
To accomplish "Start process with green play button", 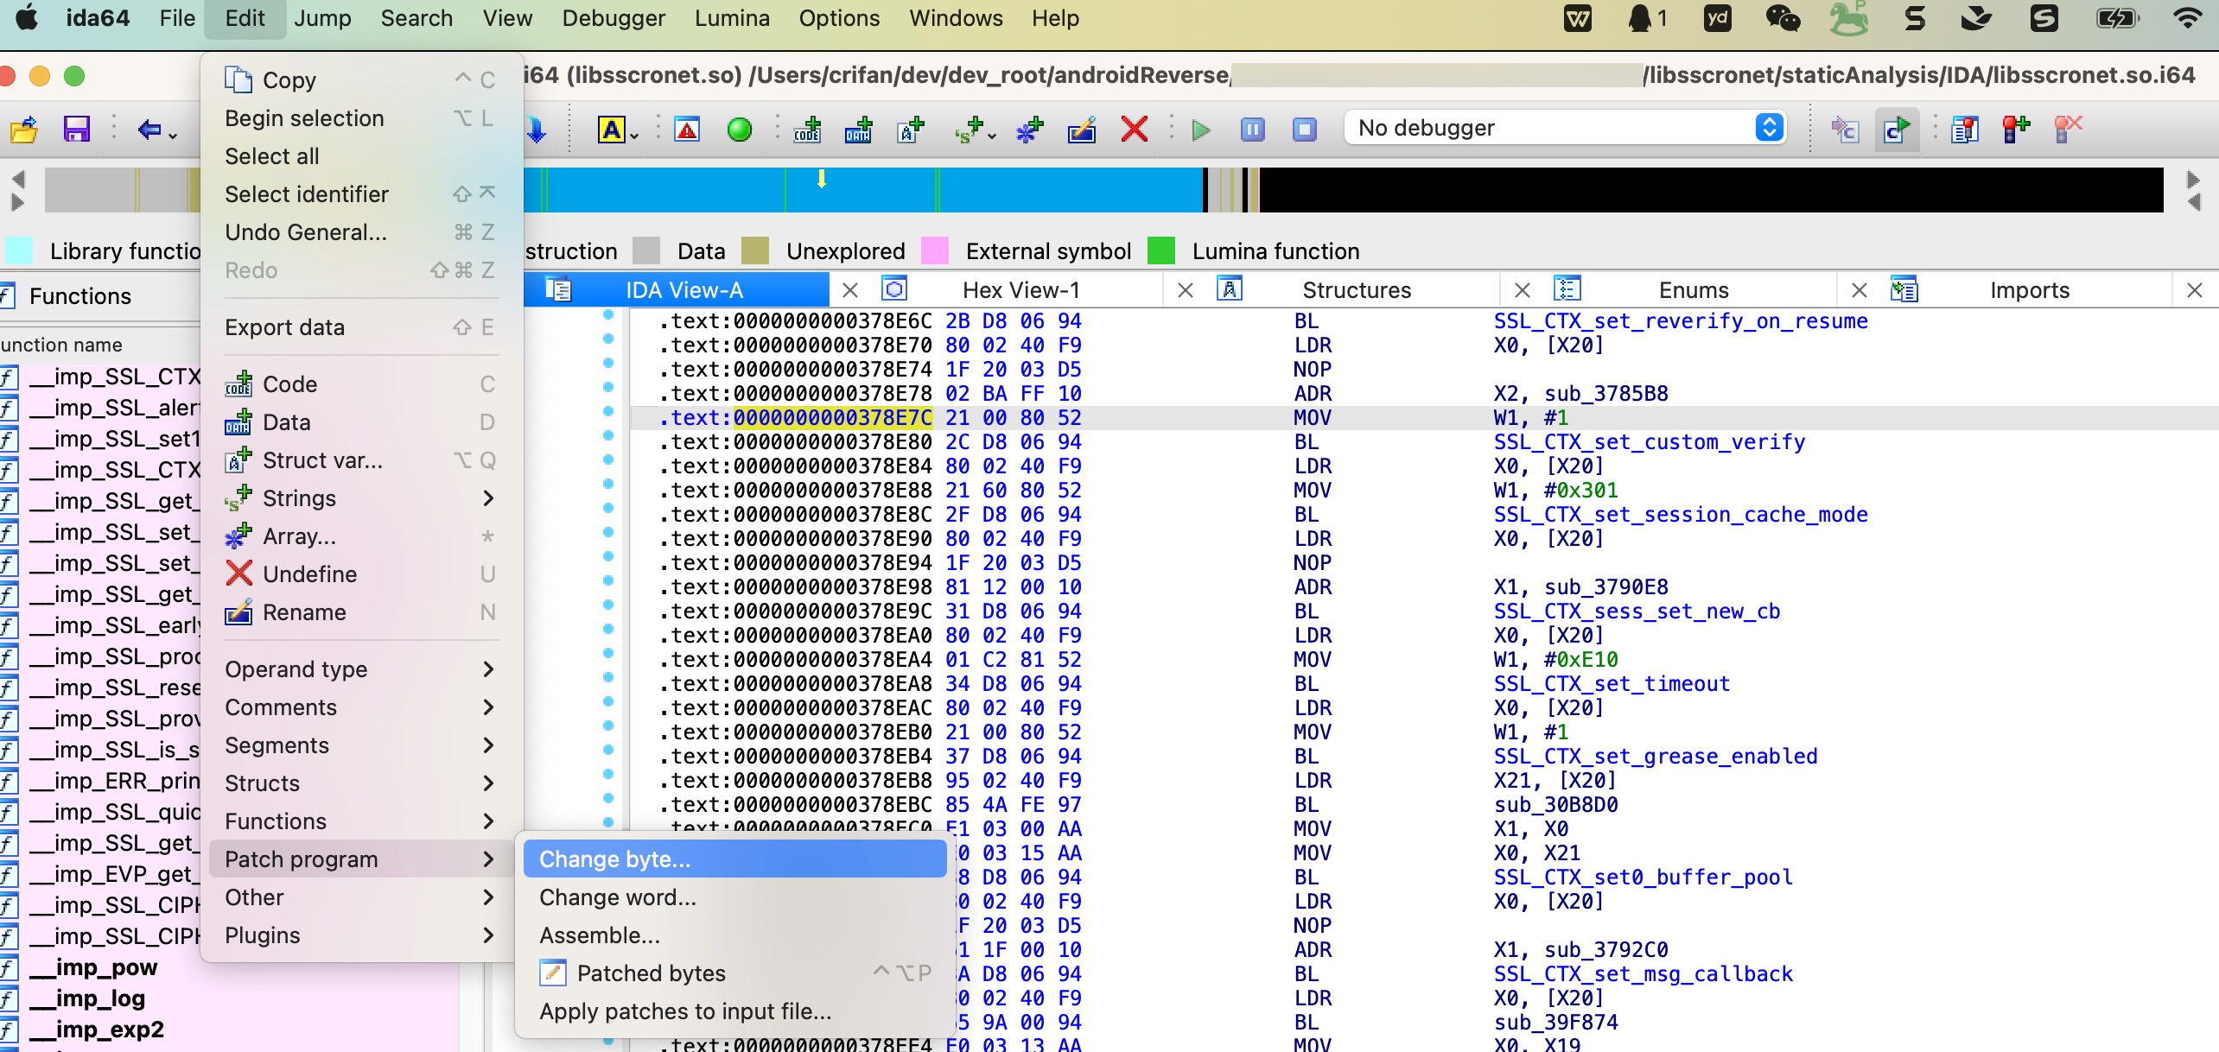I will tap(1200, 130).
